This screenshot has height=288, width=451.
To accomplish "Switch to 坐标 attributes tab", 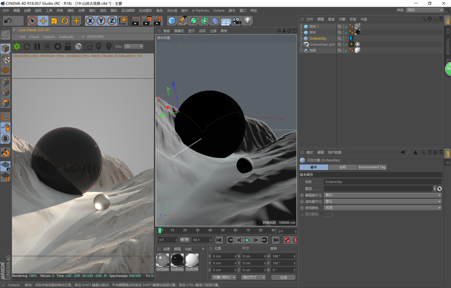I will tap(343, 167).
